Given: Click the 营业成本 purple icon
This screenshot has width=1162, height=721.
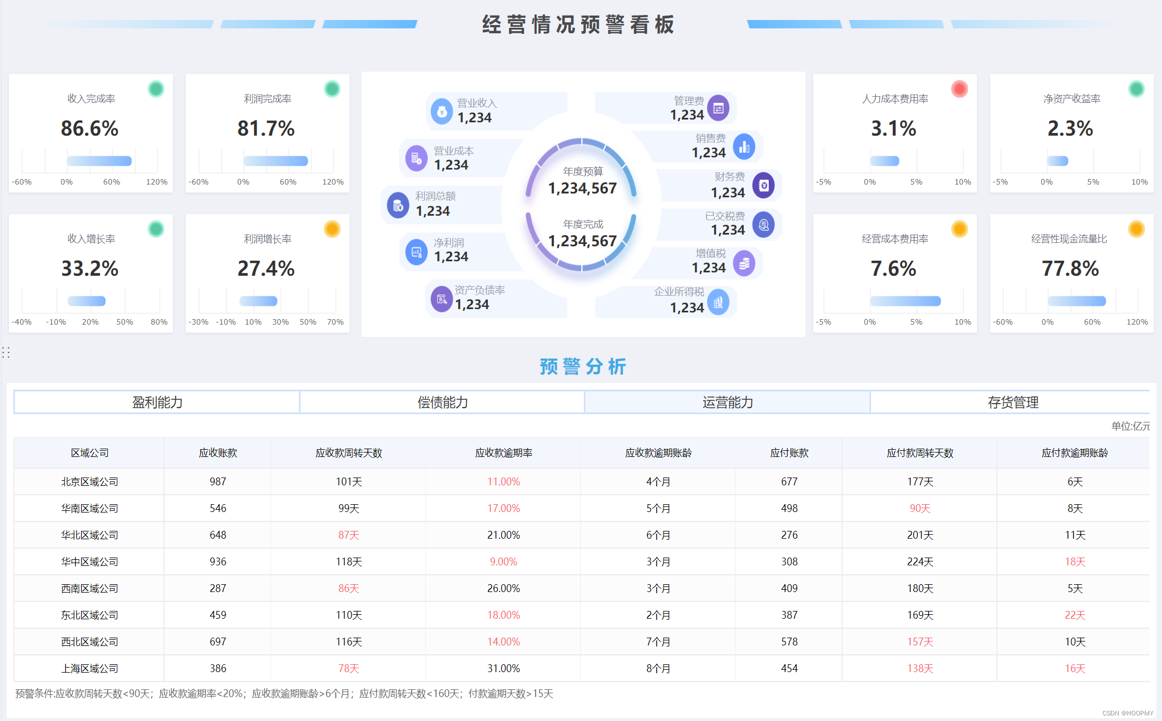Looking at the screenshot, I should click(416, 158).
